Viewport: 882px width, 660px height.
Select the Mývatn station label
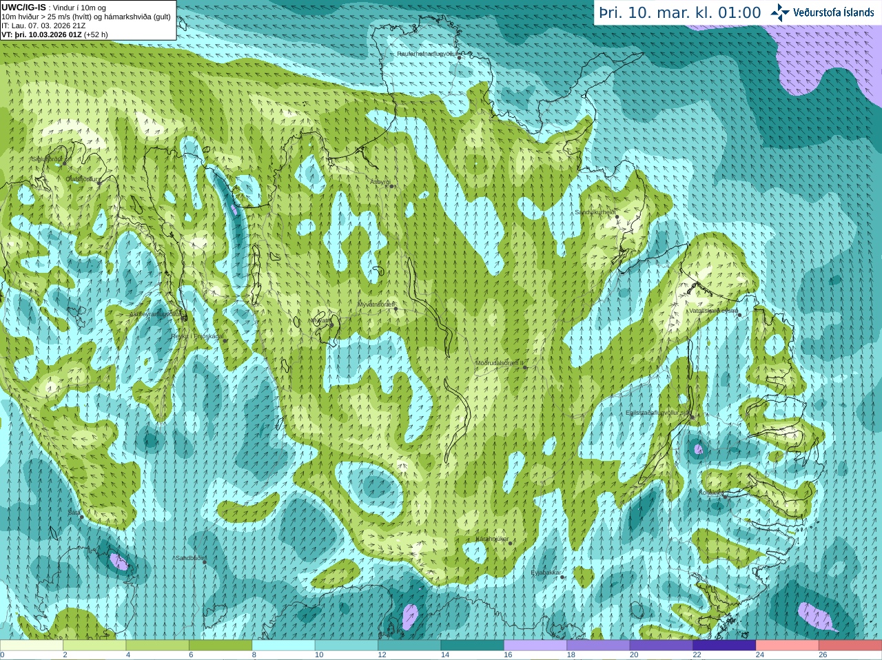320,320
